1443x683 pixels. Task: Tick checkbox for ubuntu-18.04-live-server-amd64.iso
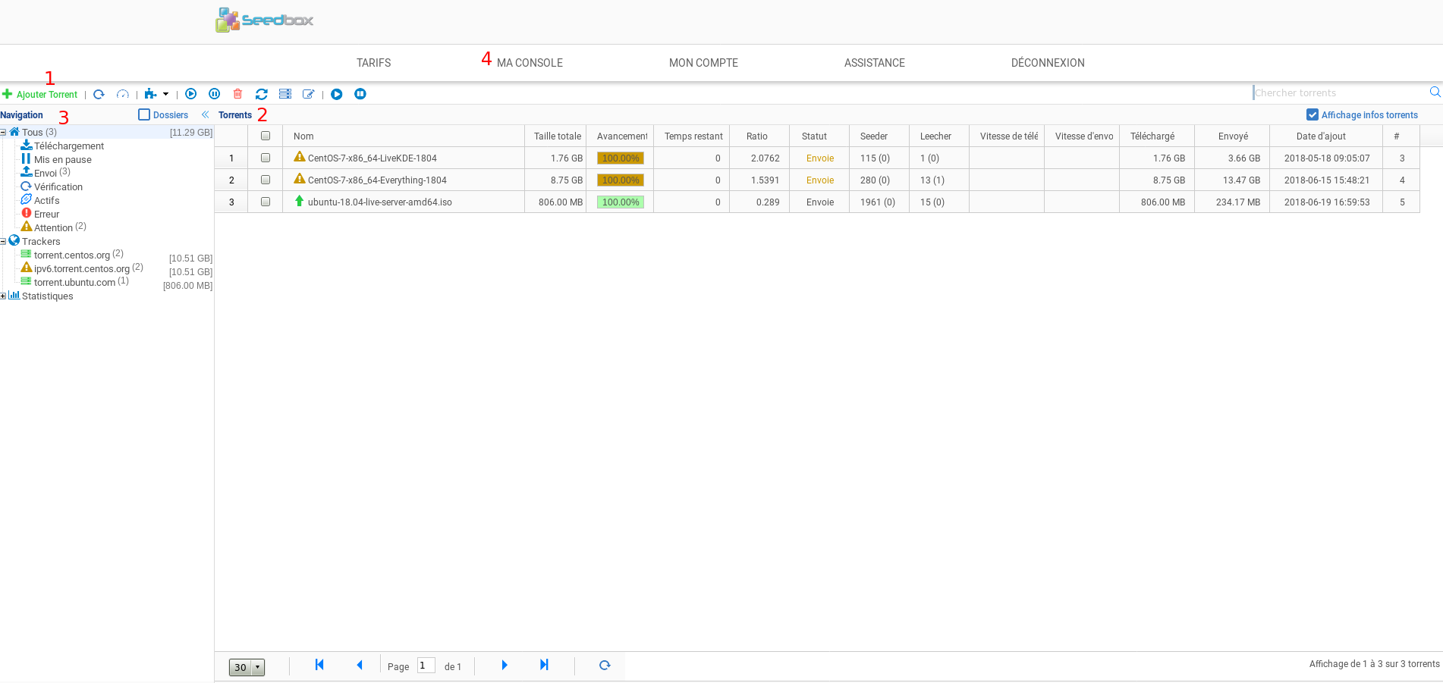(266, 202)
